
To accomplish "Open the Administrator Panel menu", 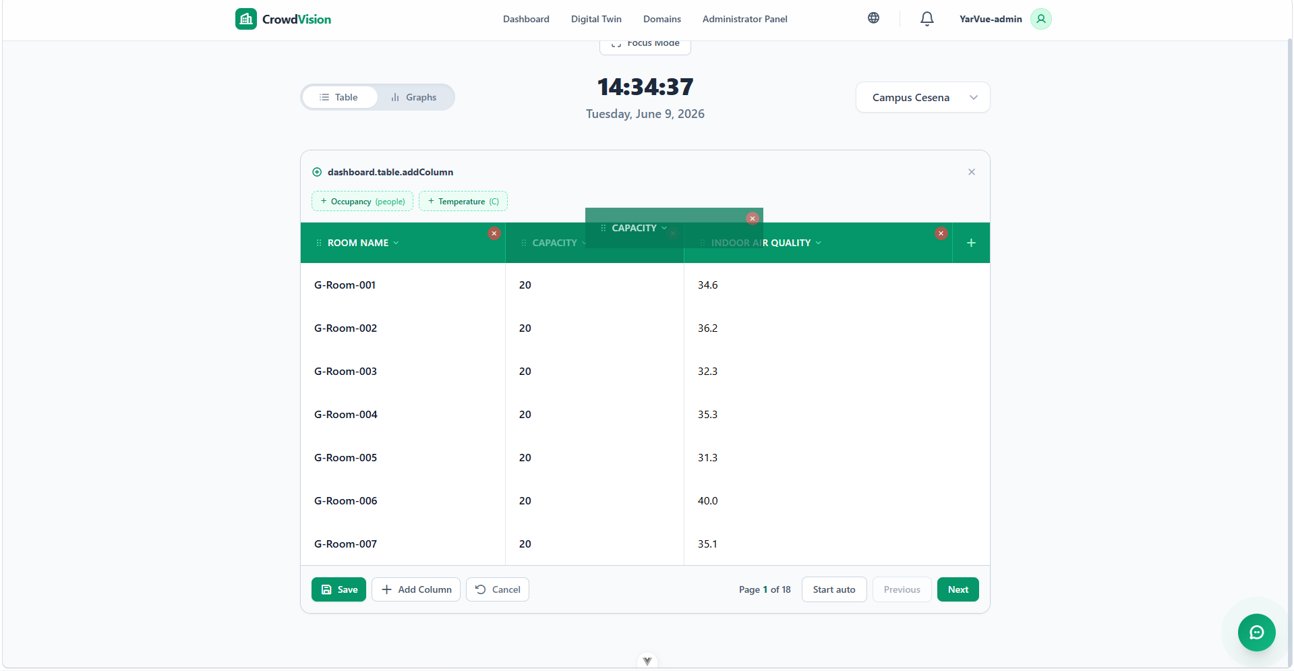I will [744, 19].
